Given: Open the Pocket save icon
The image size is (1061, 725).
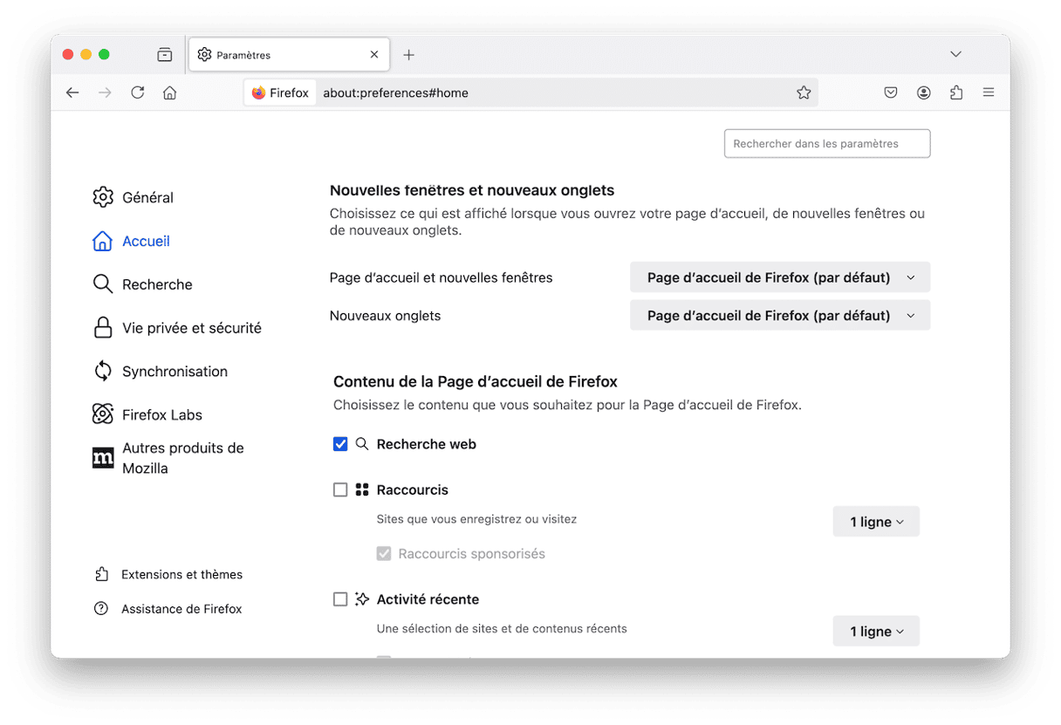Looking at the screenshot, I should point(891,92).
